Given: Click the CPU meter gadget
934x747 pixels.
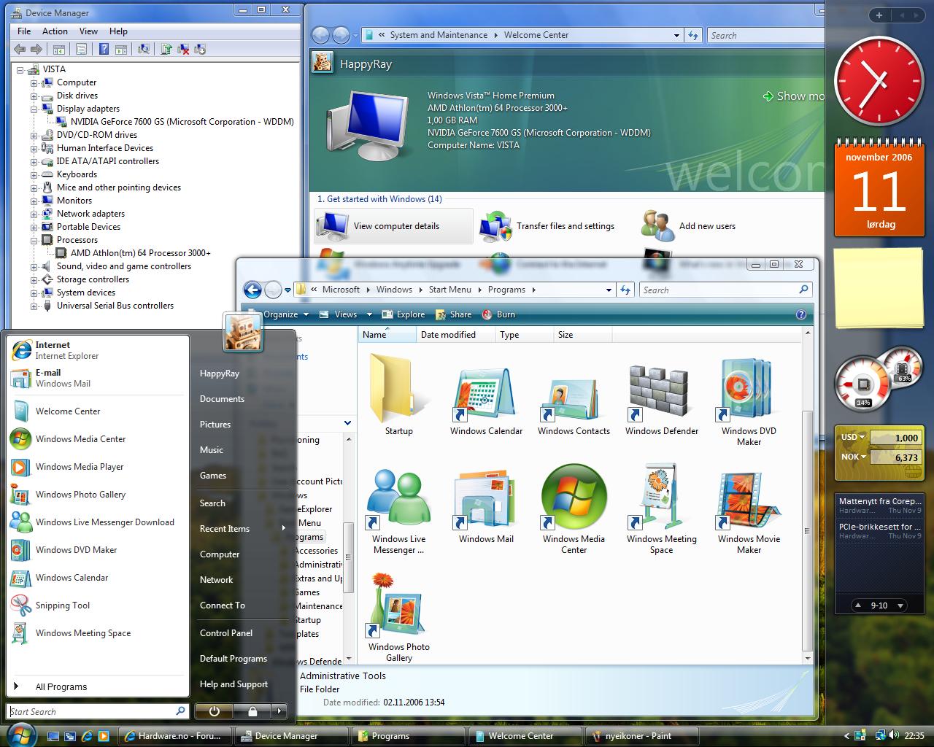Looking at the screenshot, I should [878, 380].
